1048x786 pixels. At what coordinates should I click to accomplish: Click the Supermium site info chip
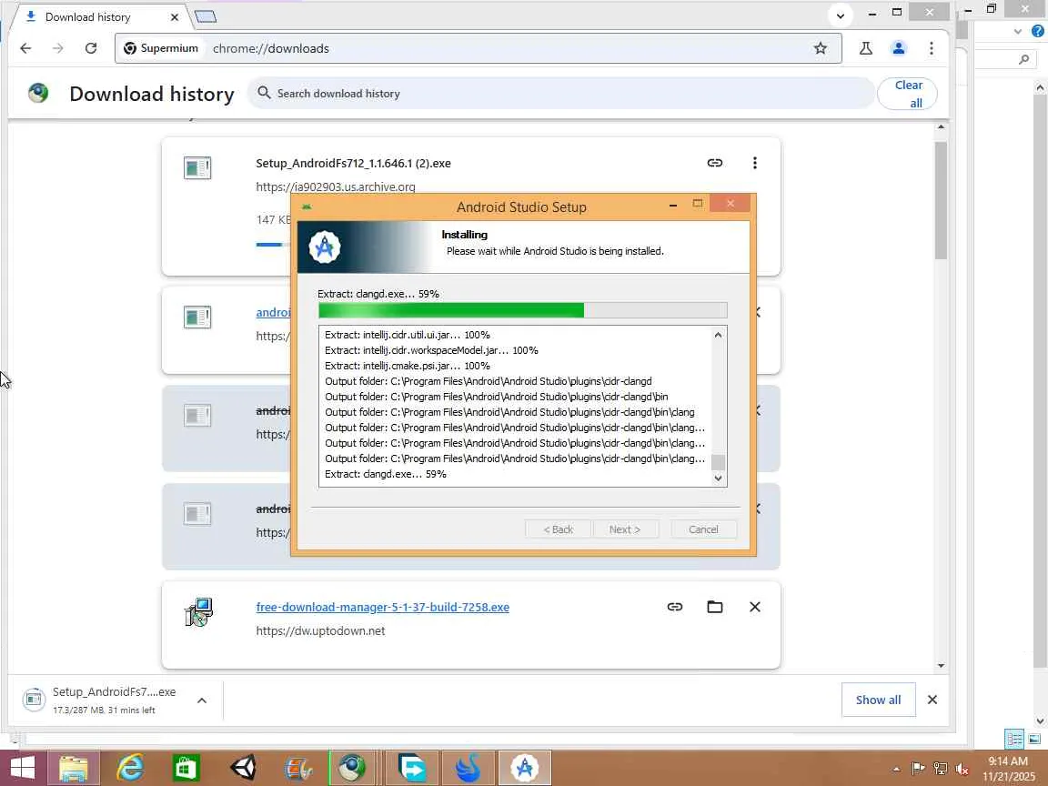161,48
